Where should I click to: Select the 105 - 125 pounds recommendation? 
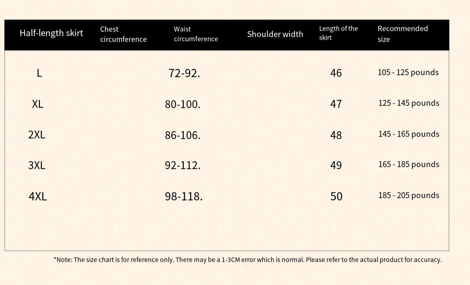[408, 72]
